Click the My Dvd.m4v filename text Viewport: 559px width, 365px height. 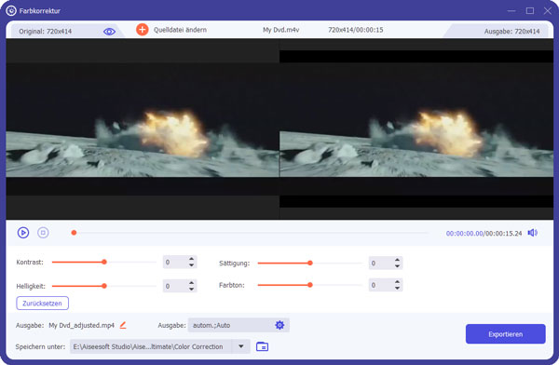pyautogui.click(x=281, y=30)
